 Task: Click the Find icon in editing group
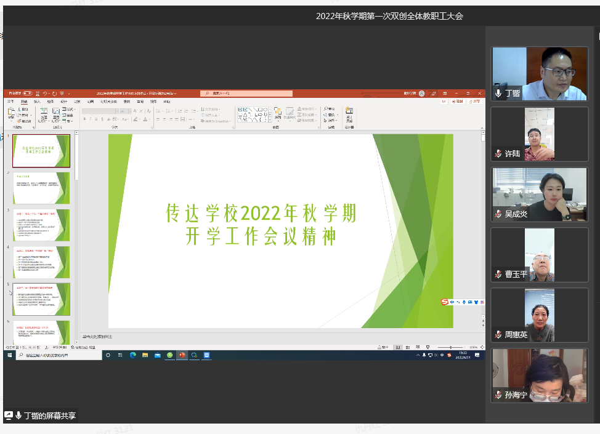point(331,109)
